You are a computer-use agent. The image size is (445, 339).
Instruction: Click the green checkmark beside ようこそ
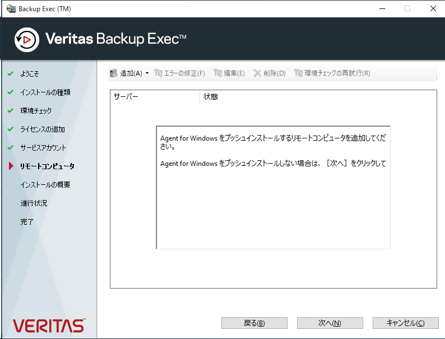(x=11, y=73)
